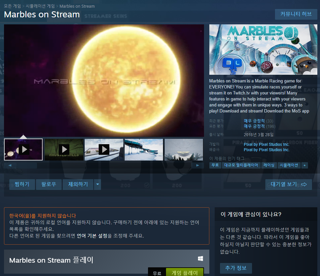Click the 대기열 보기 queue button
Screen dimensions: 320x276
coord(289,185)
